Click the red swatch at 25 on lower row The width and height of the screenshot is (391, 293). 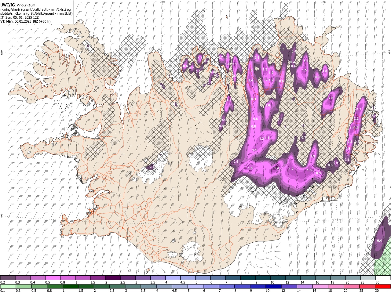[x=367, y=286]
